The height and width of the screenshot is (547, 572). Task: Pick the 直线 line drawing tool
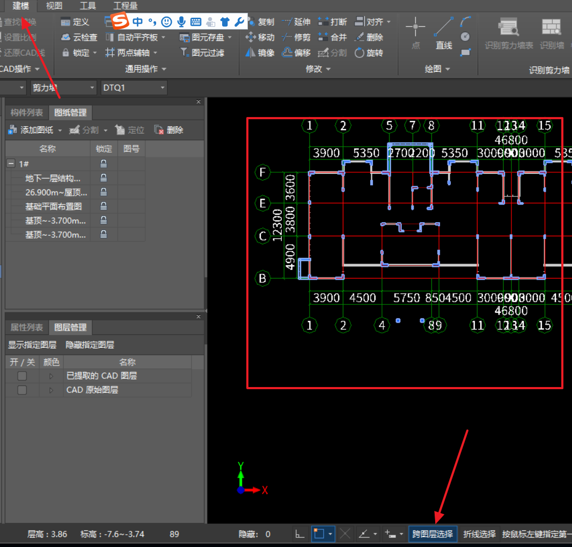444,34
